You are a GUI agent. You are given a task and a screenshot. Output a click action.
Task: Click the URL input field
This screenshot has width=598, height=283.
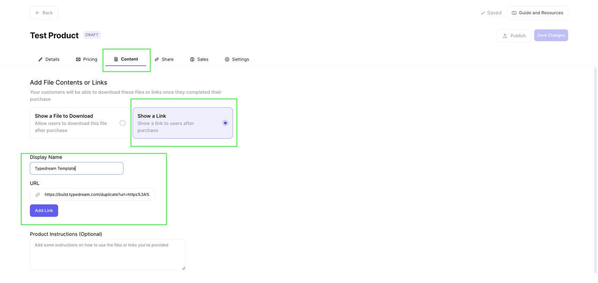[92, 194]
